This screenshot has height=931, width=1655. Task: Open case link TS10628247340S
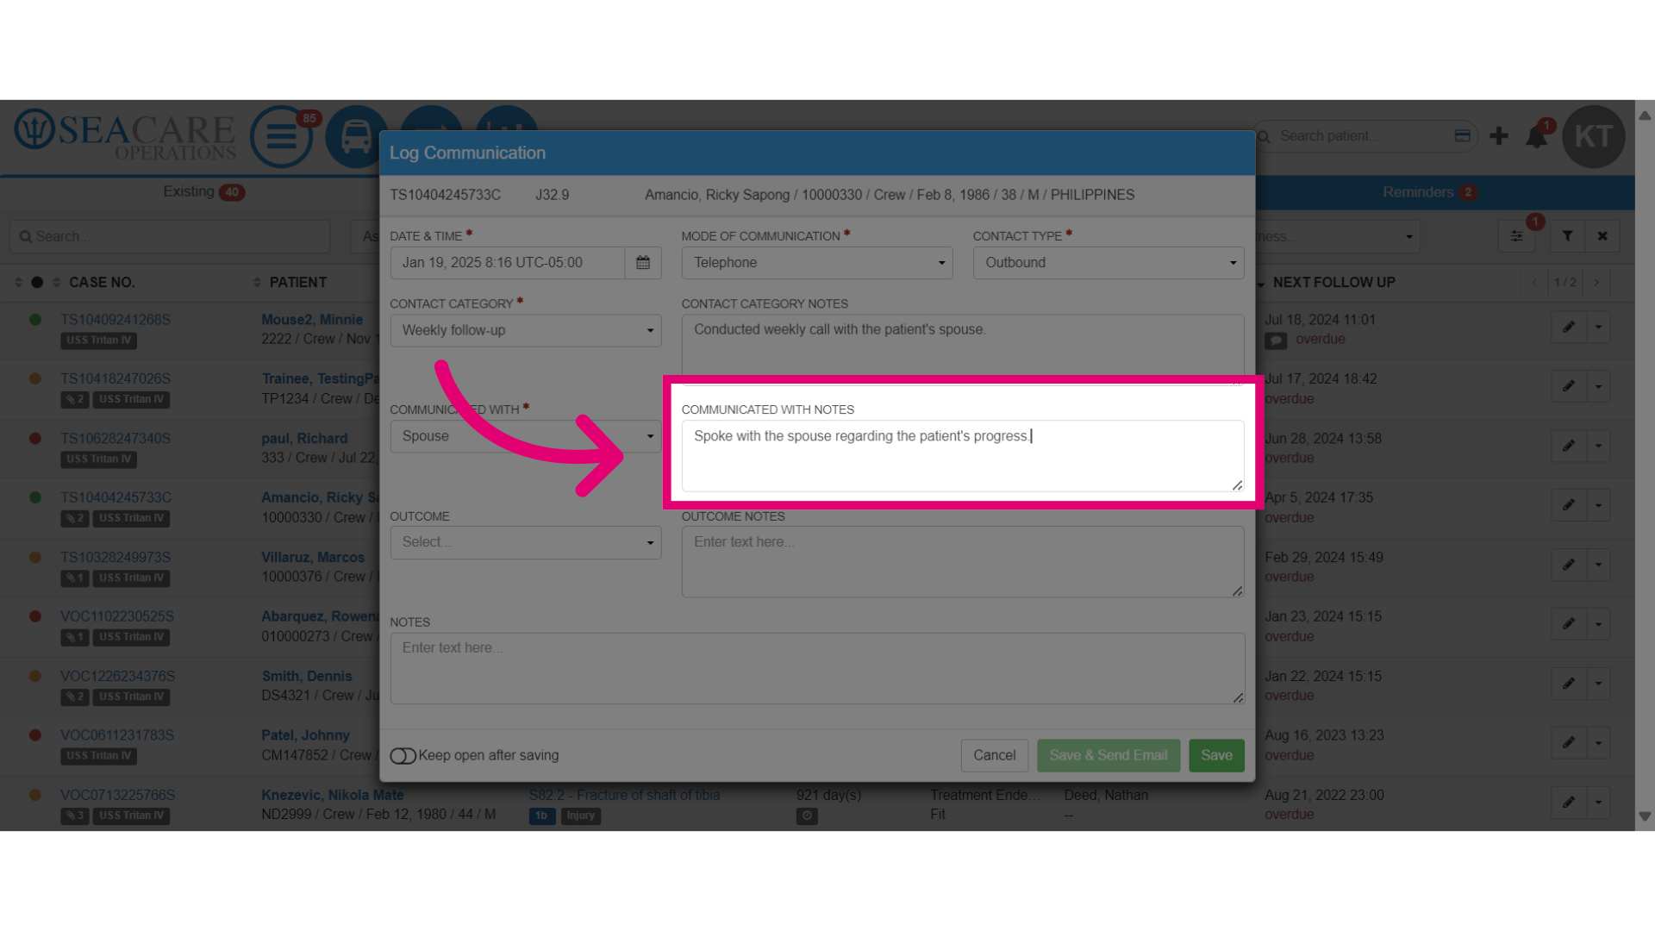pos(116,439)
